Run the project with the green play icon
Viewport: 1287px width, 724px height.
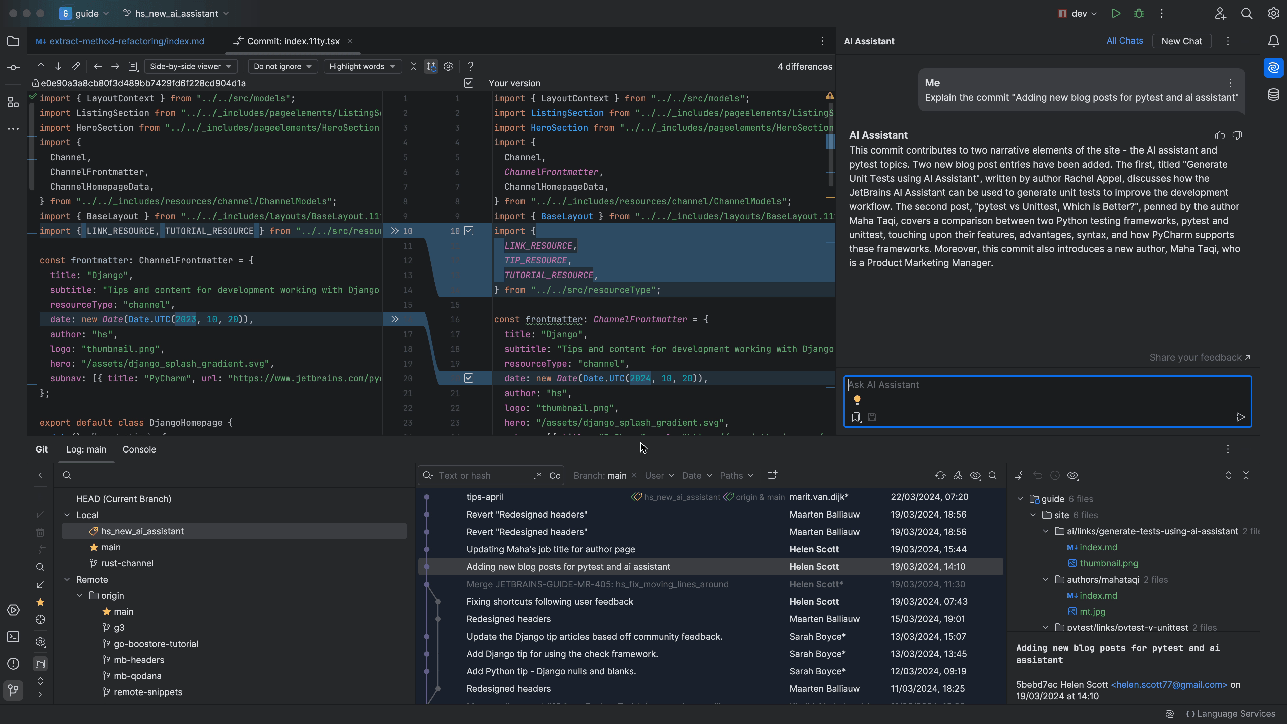[1116, 13]
